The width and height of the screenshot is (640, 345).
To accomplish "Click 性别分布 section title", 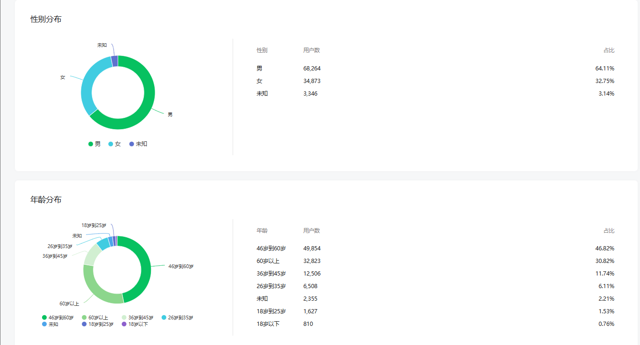I will tap(46, 19).
